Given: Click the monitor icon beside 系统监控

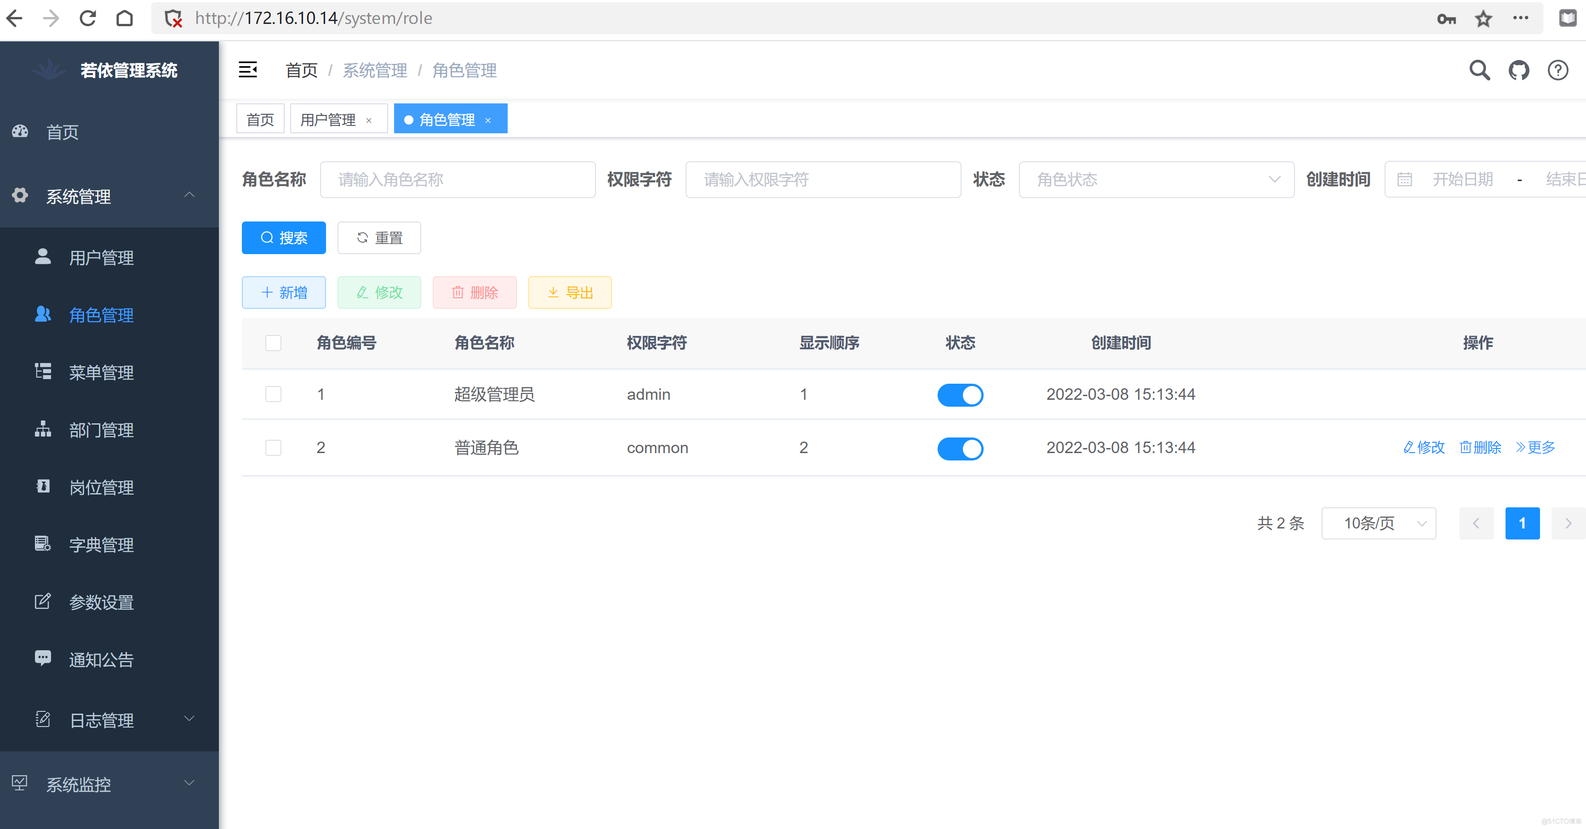Looking at the screenshot, I should coord(20,783).
